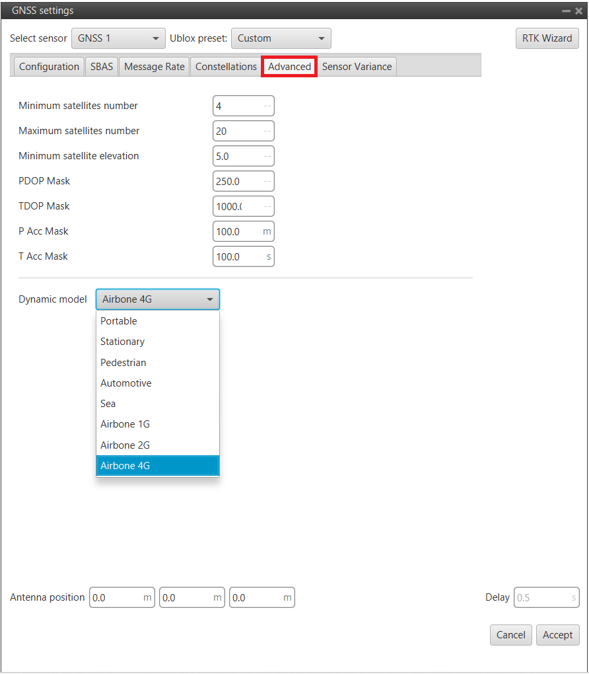
Task: Open the Sensor Variance tab
Action: coord(357,67)
